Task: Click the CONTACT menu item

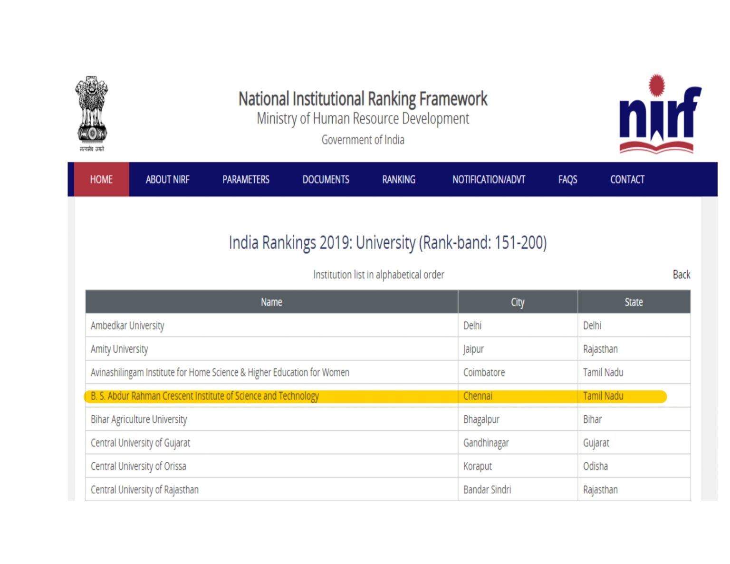Action: (x=627, y=180)
